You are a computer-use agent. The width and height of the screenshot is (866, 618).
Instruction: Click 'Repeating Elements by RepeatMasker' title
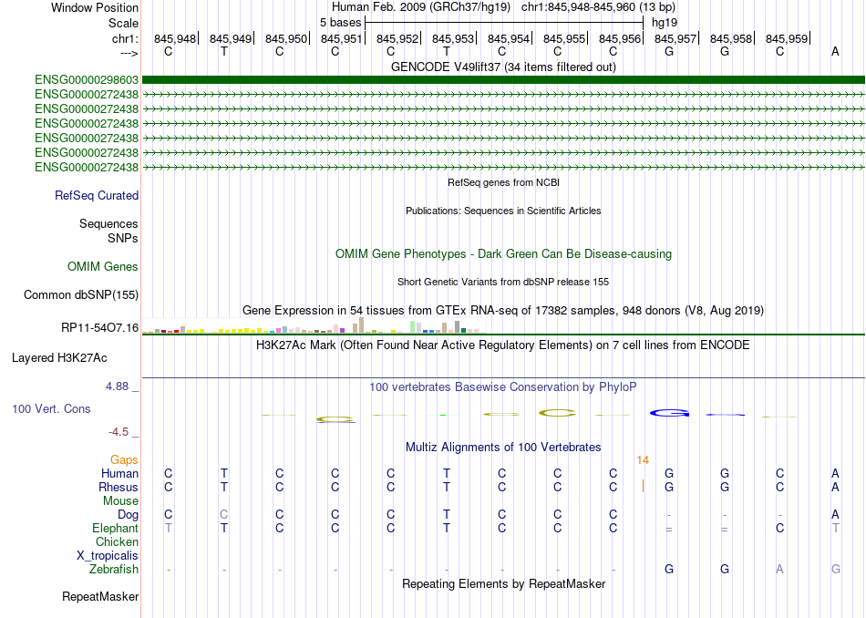[x=503, y=583]
